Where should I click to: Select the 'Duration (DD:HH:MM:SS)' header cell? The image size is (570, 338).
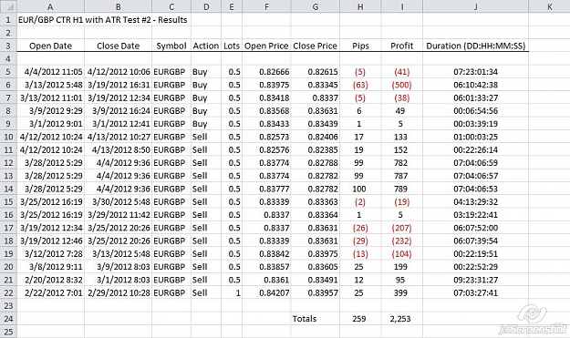[475, 46]
